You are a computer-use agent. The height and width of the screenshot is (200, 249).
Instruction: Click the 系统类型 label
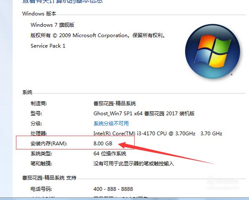41,154
